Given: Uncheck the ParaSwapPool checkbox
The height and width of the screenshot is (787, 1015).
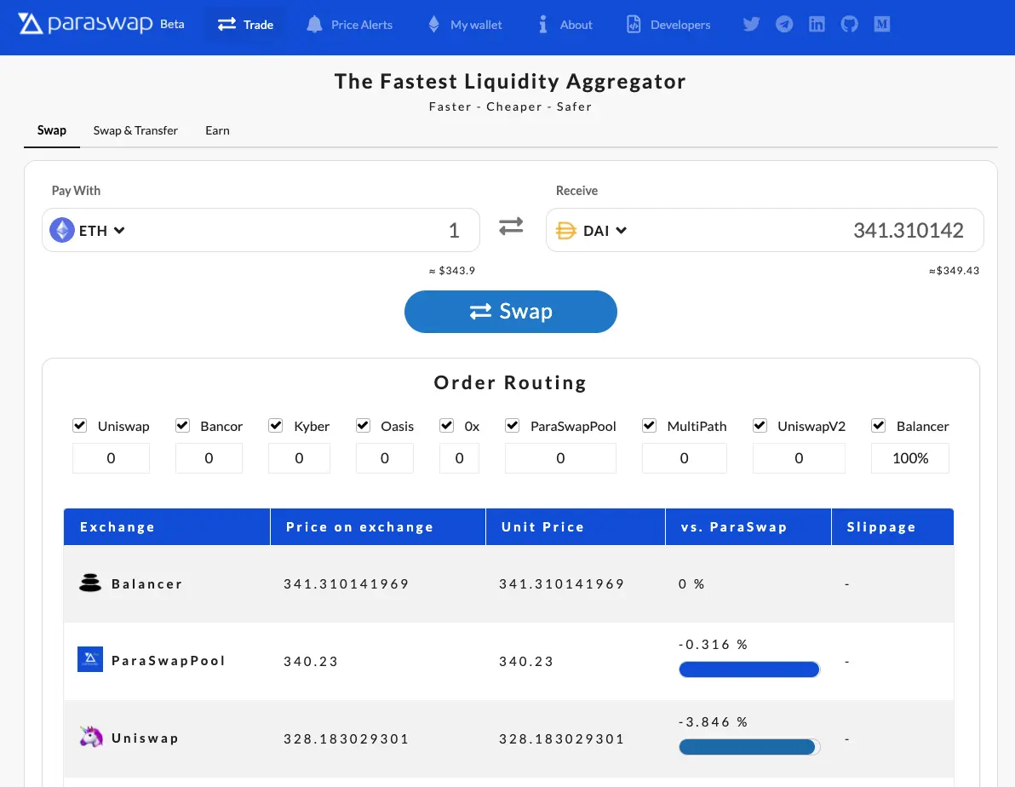Looking at the screenshot, I should point(513,426).
